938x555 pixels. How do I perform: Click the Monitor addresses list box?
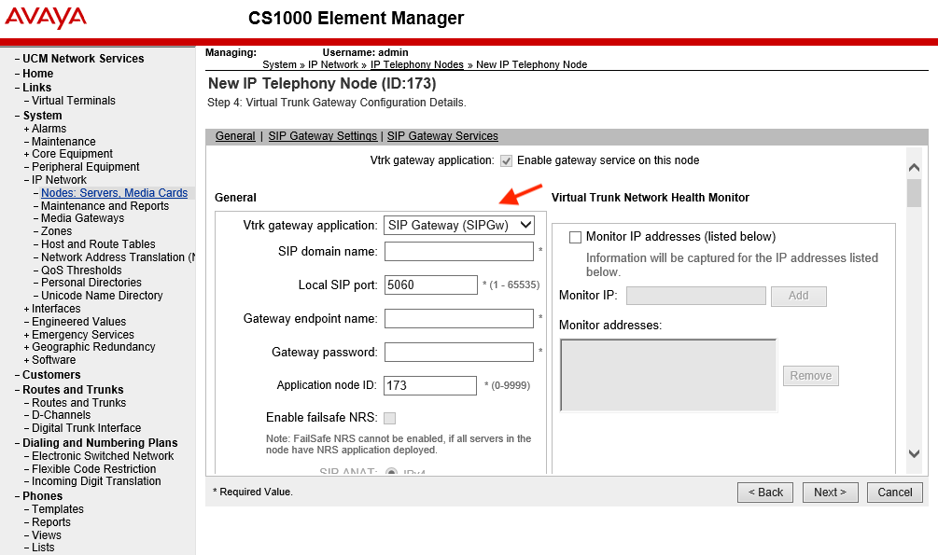pos(668,376)
